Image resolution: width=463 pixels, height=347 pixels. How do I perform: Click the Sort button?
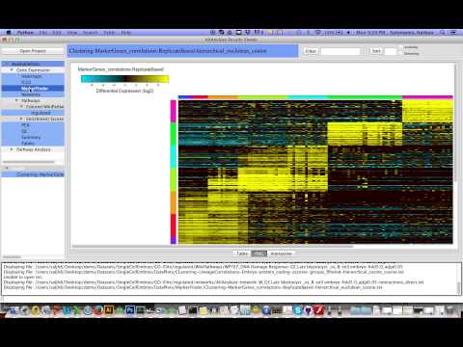[376, 51]
